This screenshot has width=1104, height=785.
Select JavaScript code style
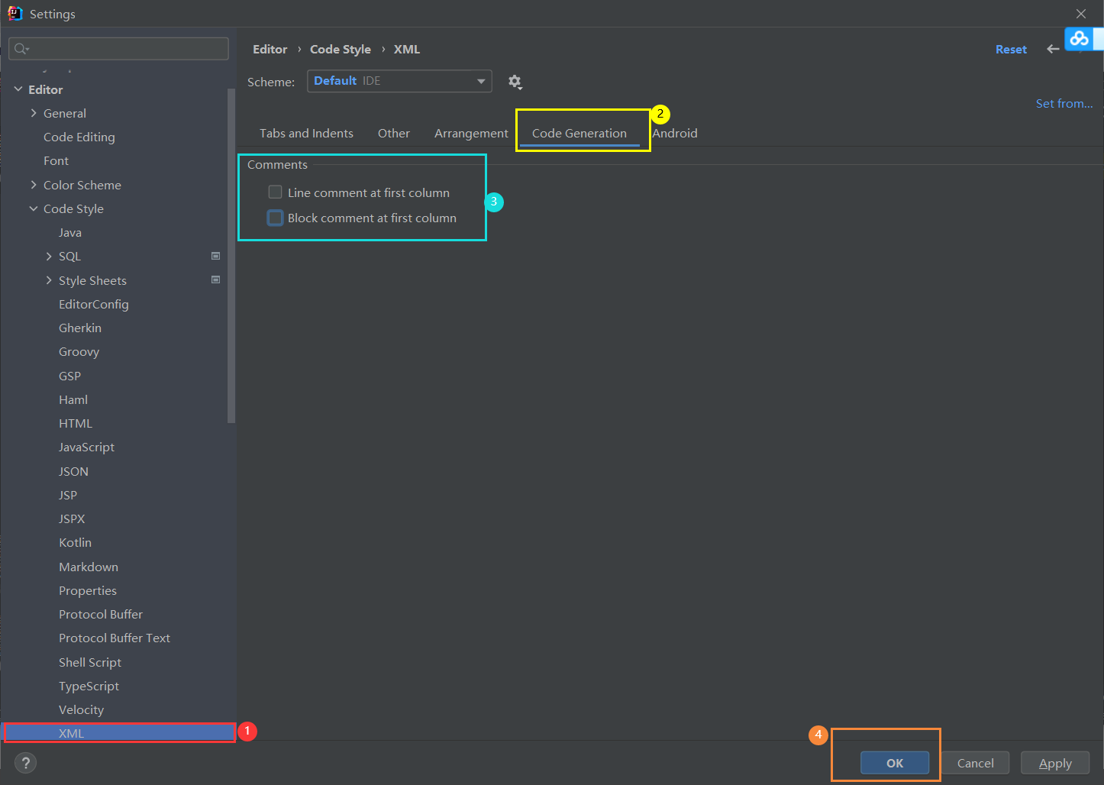coord(87,447)
